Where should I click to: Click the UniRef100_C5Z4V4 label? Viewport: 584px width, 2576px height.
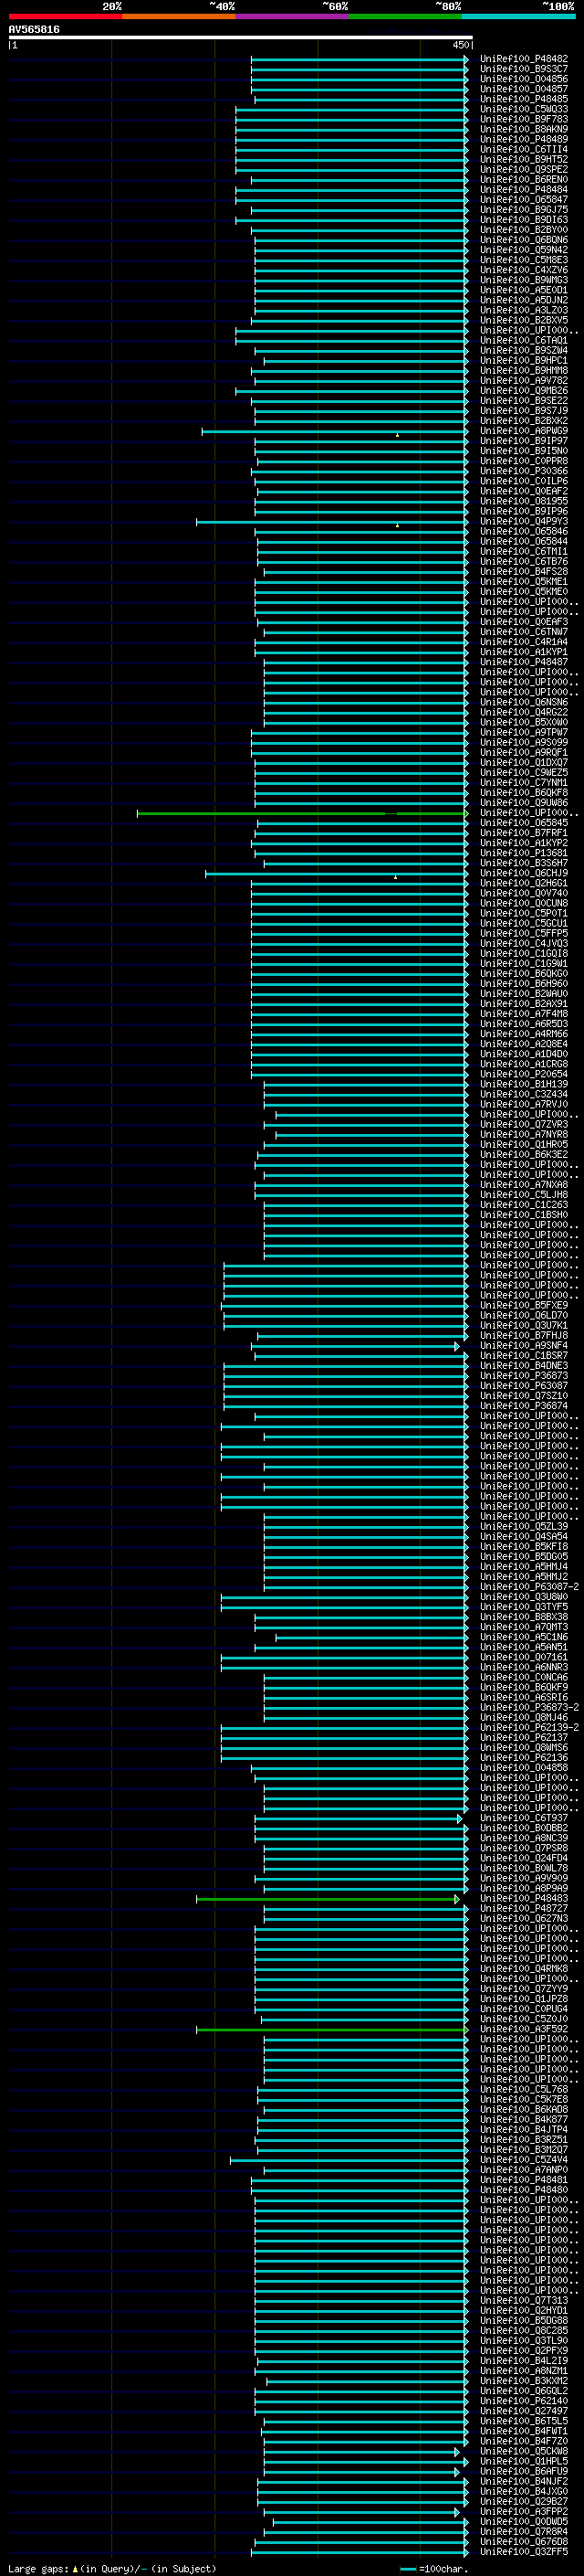[524, 2159]
